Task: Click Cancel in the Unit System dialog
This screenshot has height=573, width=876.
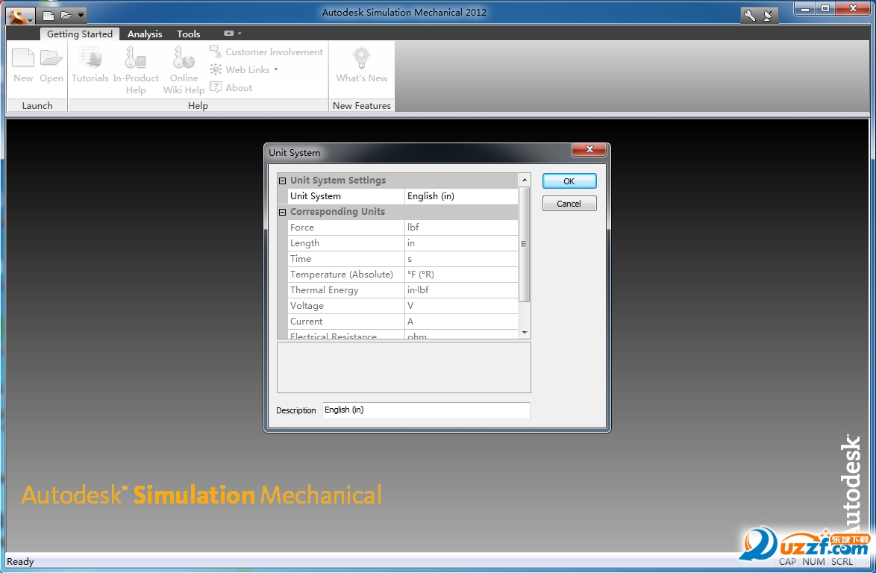Action: tap(569, 204)
